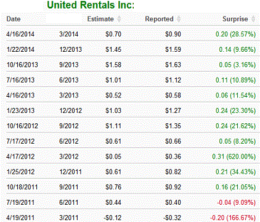Click the $1.12 reported value
Image resolution: width=260 pixels, height=222 pixels.
tap(173, 80)
